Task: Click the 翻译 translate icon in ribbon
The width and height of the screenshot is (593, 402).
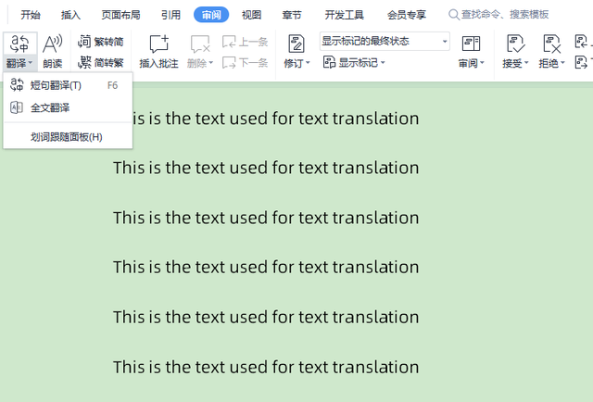Action: pos(19,44)
